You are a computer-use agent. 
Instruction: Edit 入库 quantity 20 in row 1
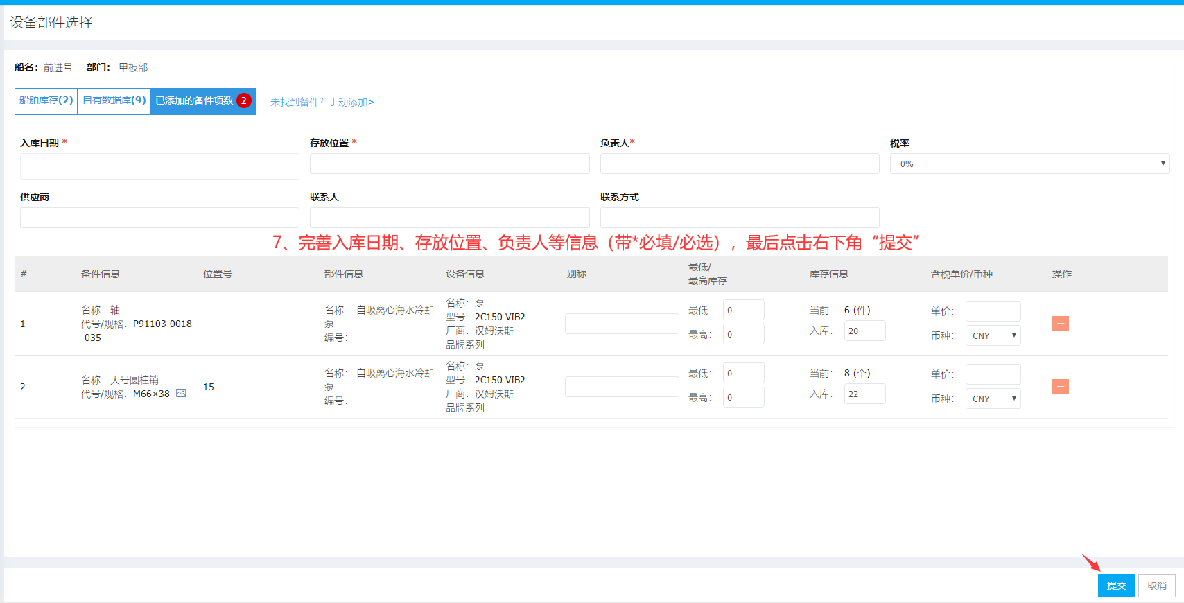pos(864,331)
